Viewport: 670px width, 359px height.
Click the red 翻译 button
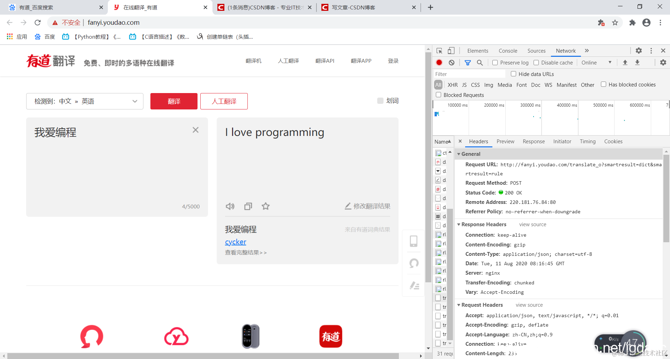tap(174, 101)
